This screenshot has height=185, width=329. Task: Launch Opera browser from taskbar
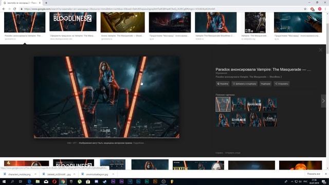(x=54, y=181)
